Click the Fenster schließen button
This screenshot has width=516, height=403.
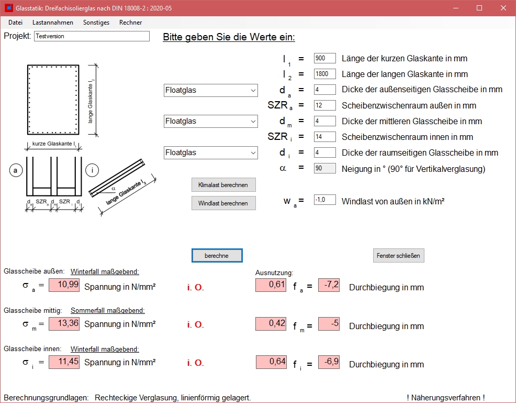tap(399, 255)
